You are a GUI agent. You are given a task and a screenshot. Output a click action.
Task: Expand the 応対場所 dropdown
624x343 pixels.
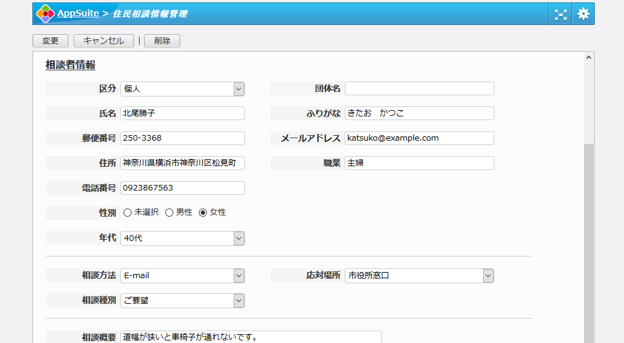[x=419, y=276]
